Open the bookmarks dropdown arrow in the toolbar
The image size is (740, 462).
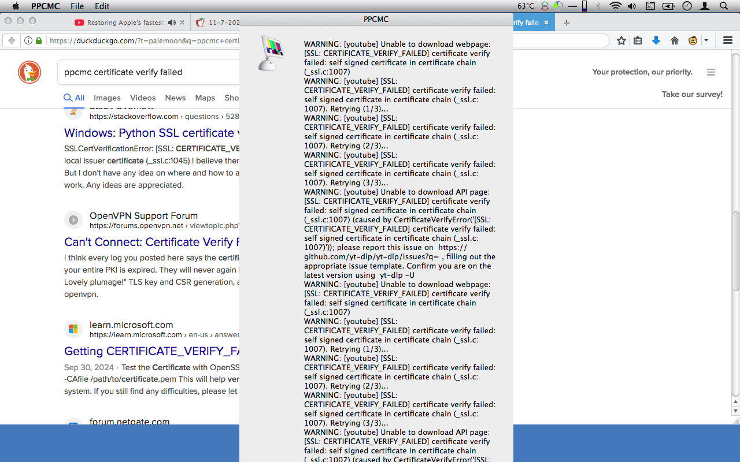[x=706, y=41]
